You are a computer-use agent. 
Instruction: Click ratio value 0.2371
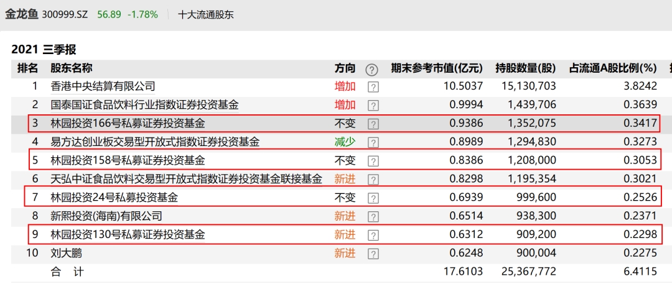(x=640, y=216)
